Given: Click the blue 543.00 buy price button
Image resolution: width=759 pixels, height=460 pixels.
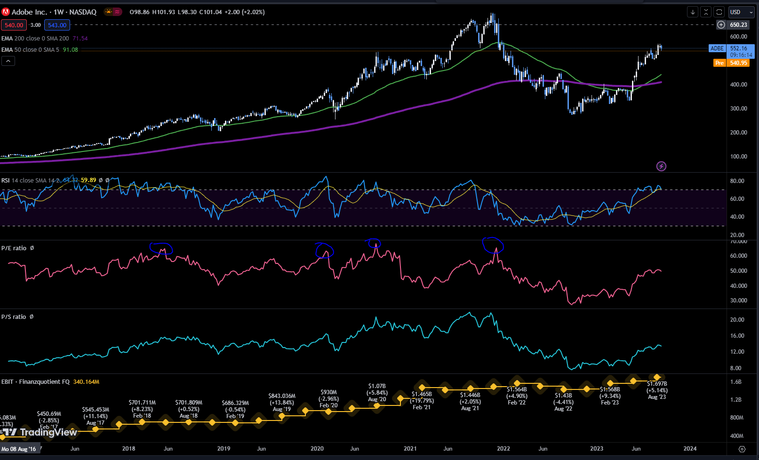Looking at the screenshot, I should [57, 25].
